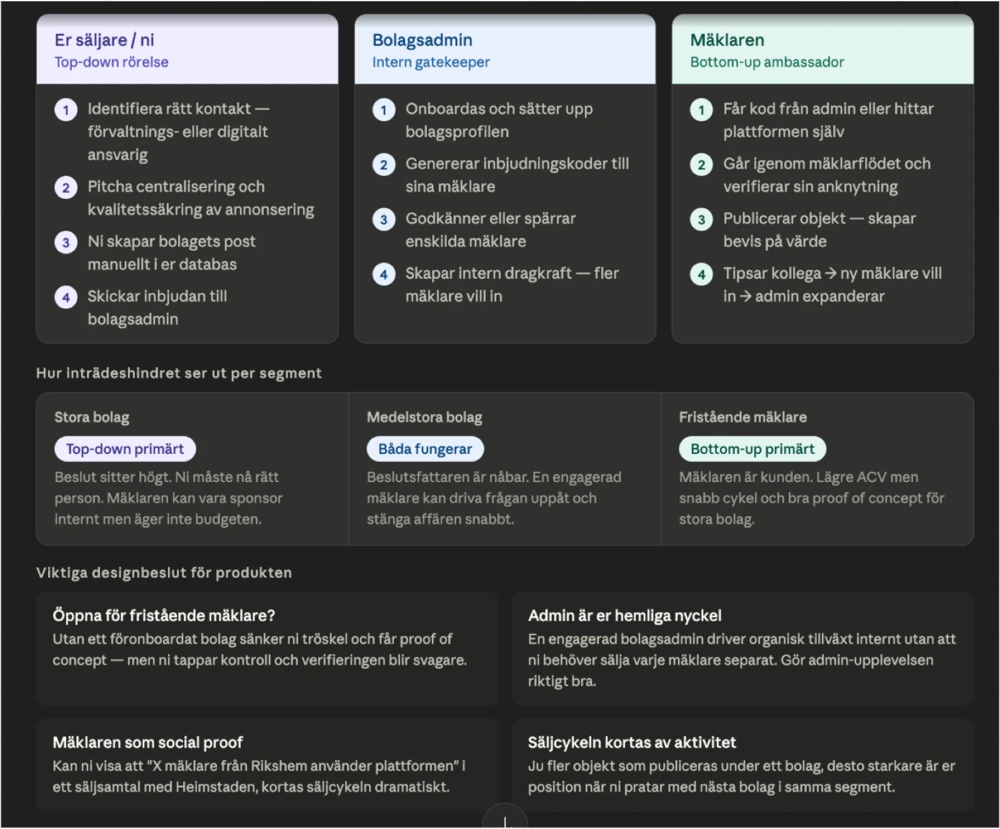Click the Bolagsadmin card header
This screenshot has width=1000, height=829.
505,50
